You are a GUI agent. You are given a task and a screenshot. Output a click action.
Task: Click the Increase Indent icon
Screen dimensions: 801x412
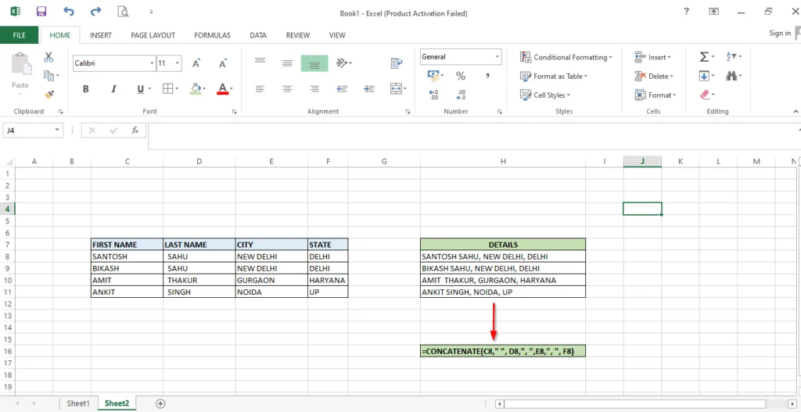(x=369, y=88)
